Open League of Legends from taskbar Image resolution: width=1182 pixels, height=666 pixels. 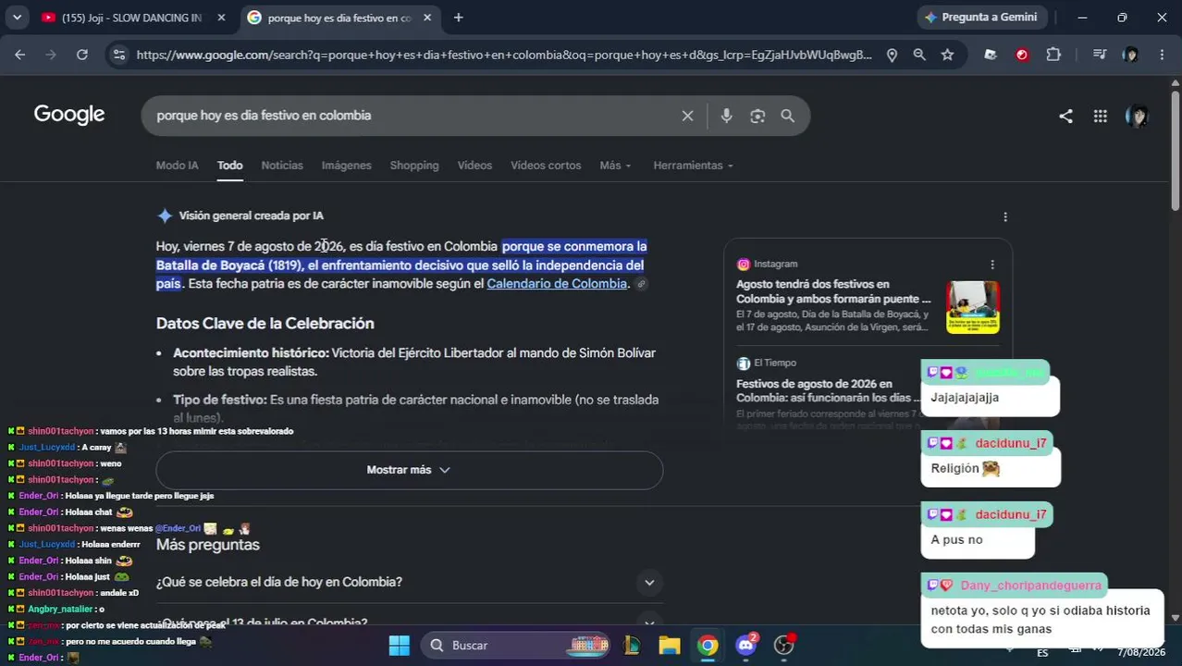coord(634,646)
